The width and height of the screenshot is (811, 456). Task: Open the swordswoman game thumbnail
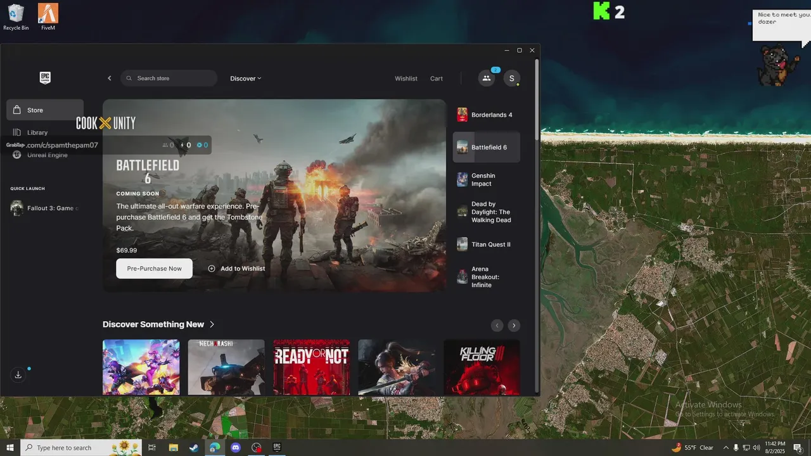[x=397, y=367]
